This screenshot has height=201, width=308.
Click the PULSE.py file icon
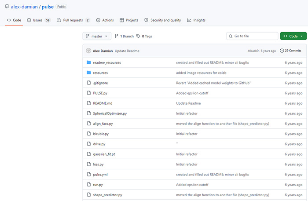(x=89, y=93)
